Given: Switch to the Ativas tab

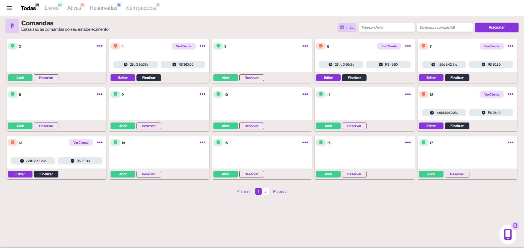Looking at the screenshot, I should pyautogui.click(x=74, y=8).
